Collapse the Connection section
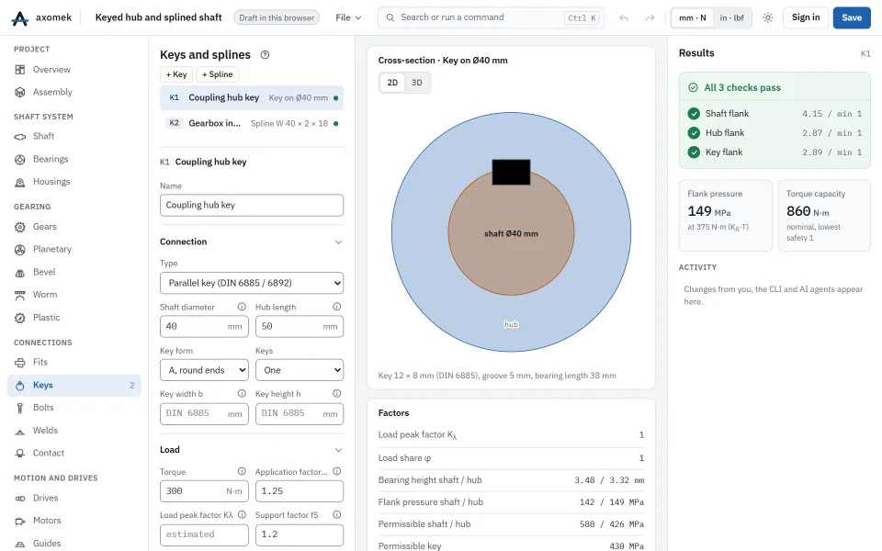This screenshot has height=551, width=882. (339, 242)
